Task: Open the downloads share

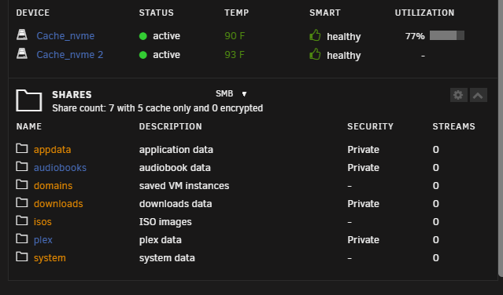Action: [58, 203]
